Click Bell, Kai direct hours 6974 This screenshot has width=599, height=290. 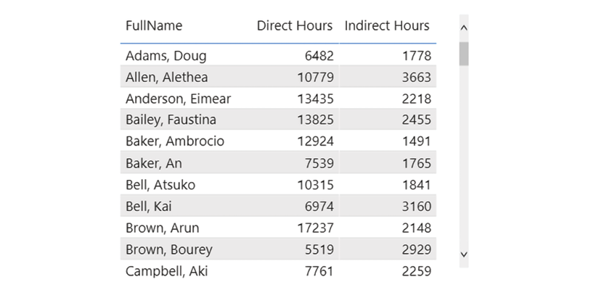[x=319, y=207]
